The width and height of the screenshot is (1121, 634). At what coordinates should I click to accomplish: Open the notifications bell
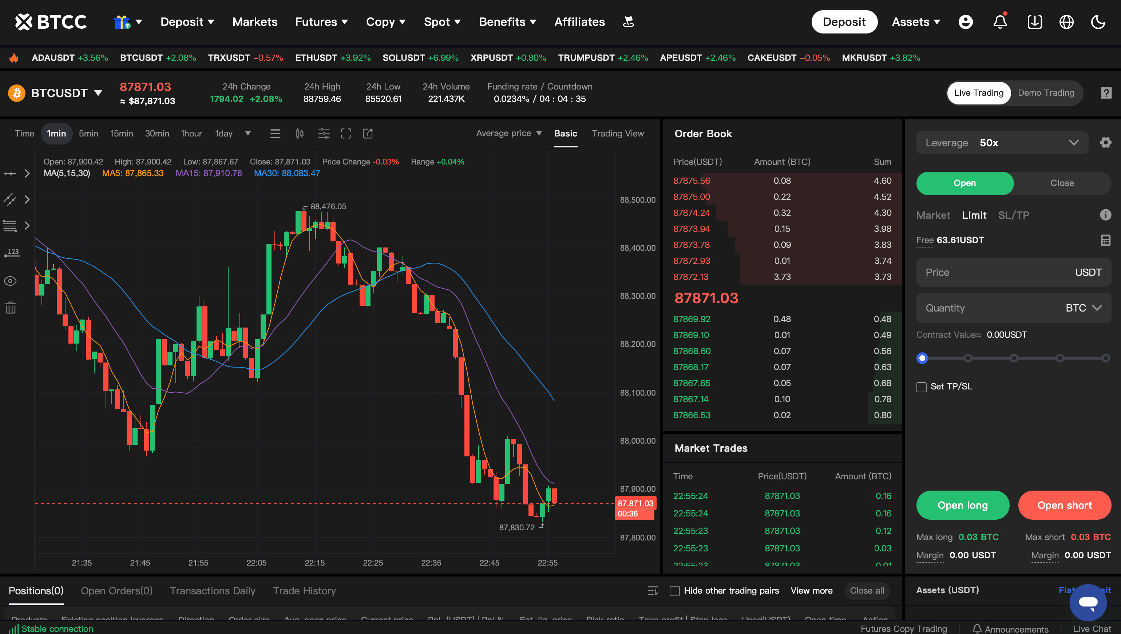tap(1000, 22)
